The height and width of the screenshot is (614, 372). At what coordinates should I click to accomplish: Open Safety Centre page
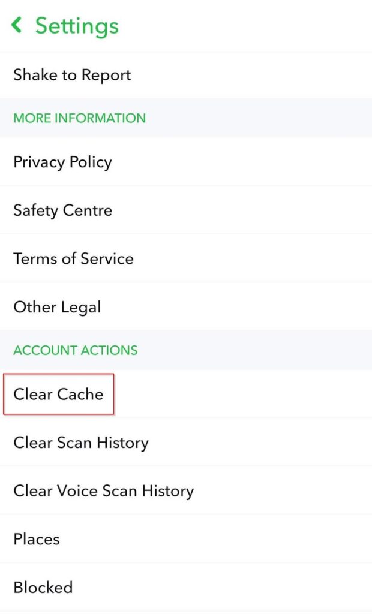pyautogui.click(x=62, y=210)
